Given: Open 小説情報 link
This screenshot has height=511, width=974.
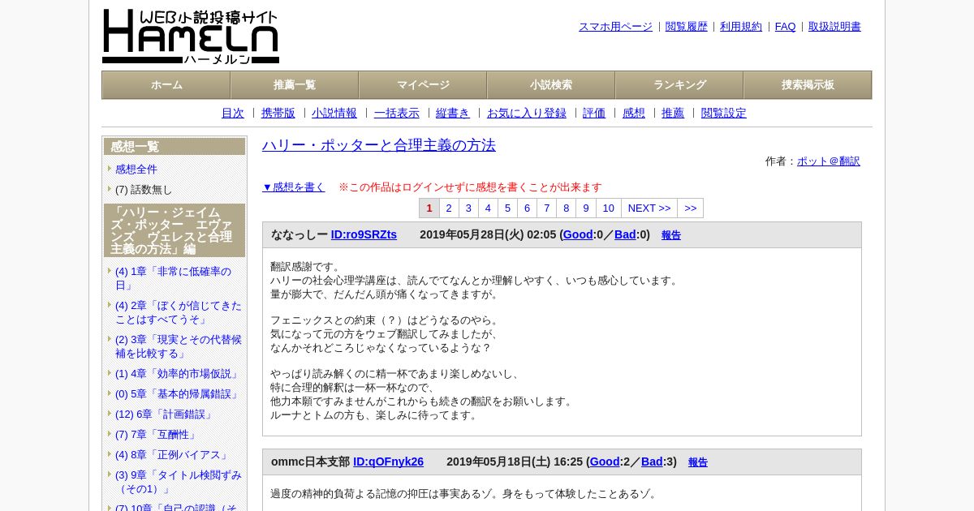Looking at the screenshot, I should pos(334,114).
